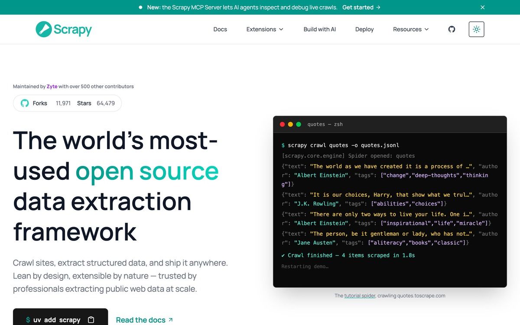Click the J.K. Rowling author in terminal
Viewport: 520px width, 325px height.
click(x=316, y=204)
